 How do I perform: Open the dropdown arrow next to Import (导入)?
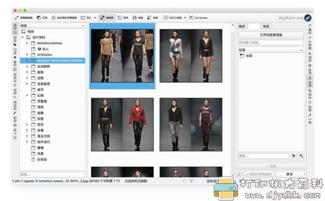click(x=95, y=18)
